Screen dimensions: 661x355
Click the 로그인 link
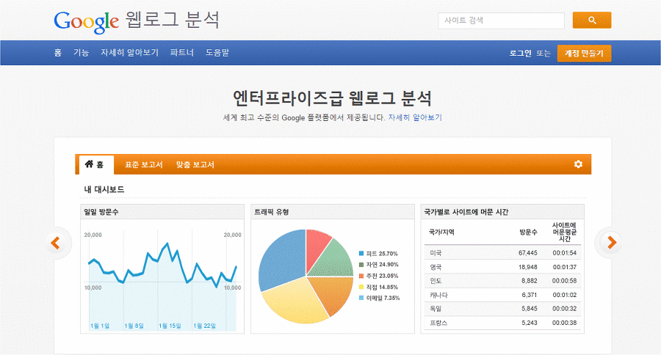click(x=520, y=53)
